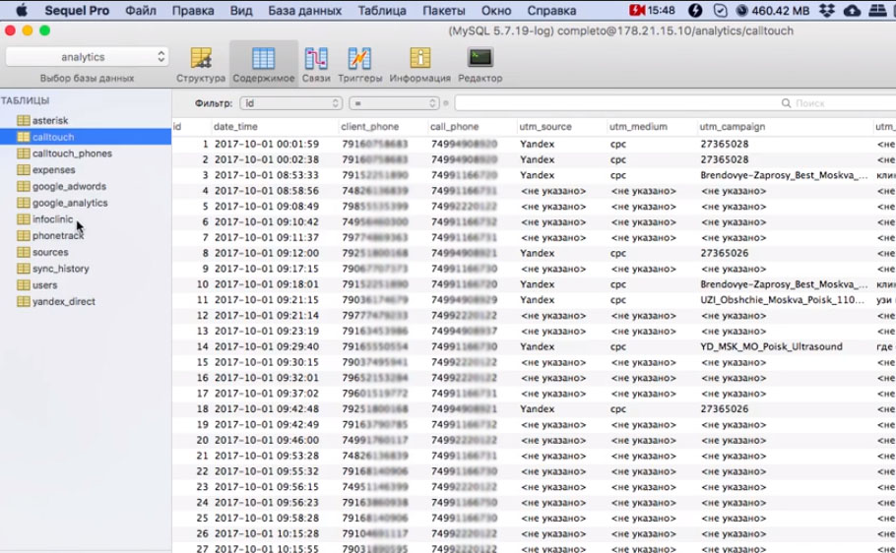Click the table icon beside google_adwords

click(24, 186)
